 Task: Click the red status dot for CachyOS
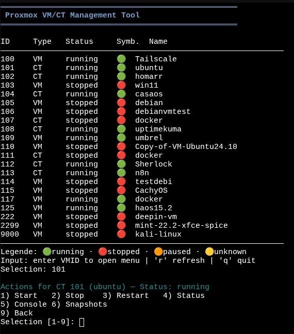121,190
